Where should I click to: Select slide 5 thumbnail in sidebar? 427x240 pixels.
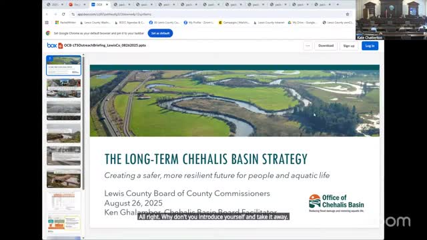click(64, 156)
